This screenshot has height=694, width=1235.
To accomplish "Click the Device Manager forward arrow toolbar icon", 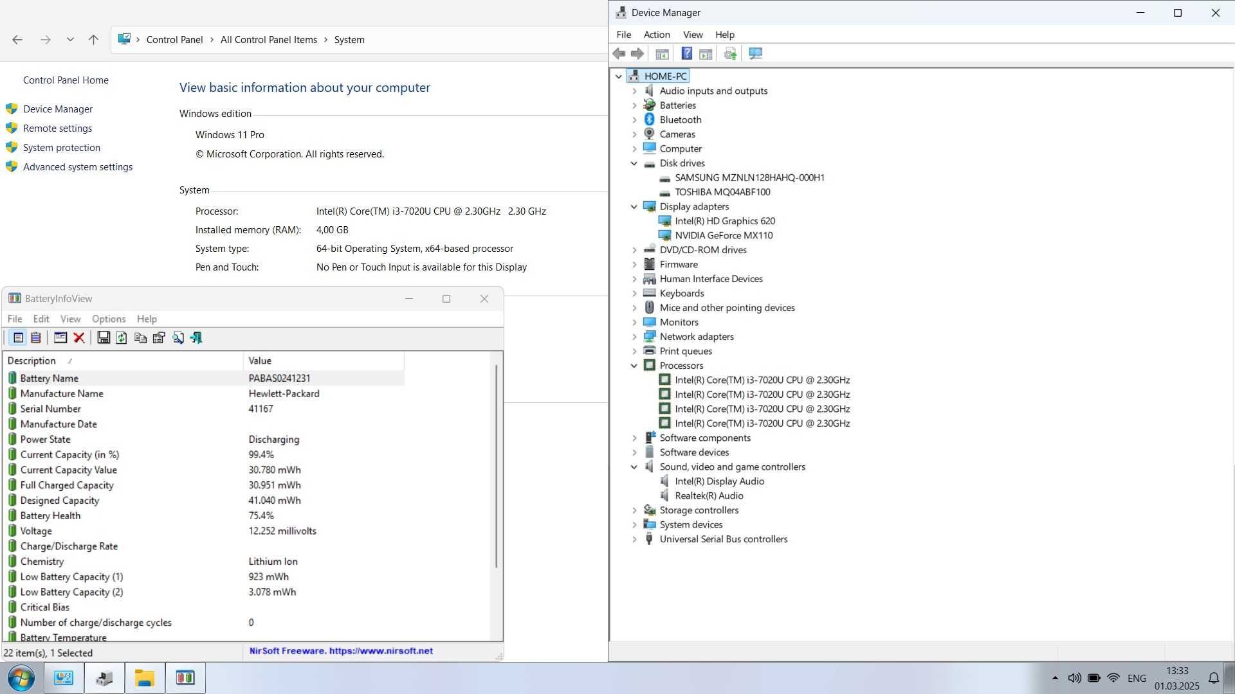I will click(x=637, y=54).
